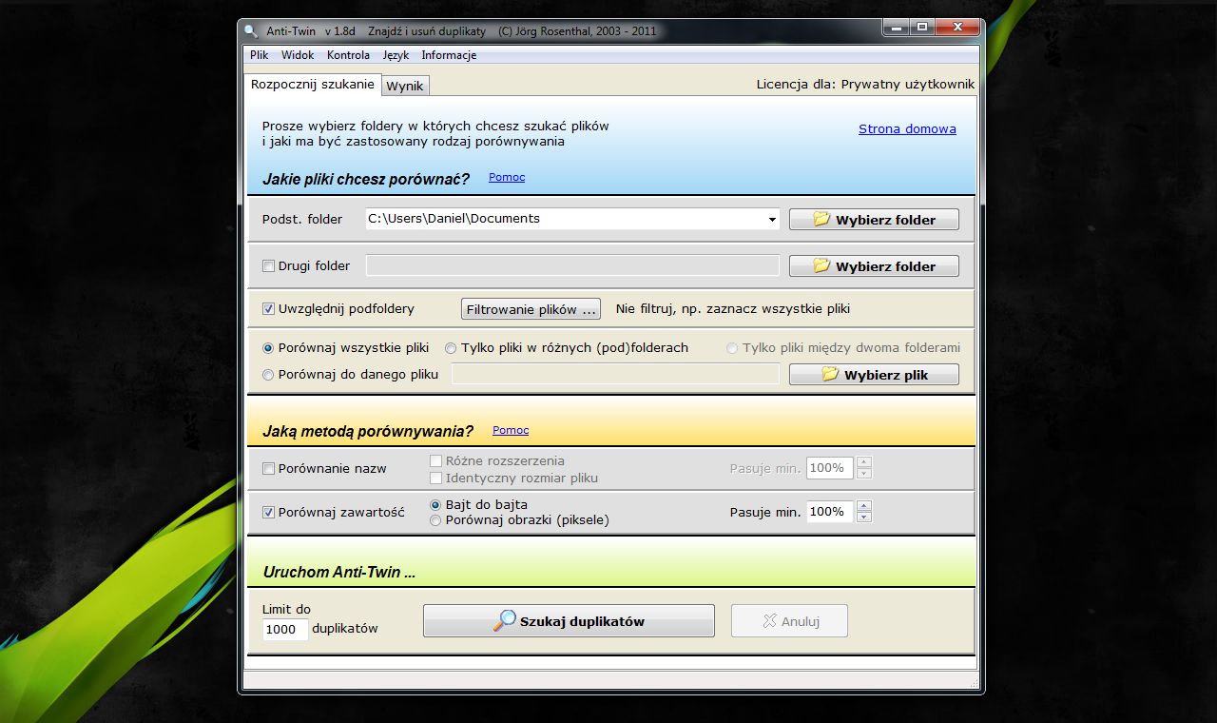Enable the Porównanie nazw checkbox
1217x723 pixels.
point(268,469)
